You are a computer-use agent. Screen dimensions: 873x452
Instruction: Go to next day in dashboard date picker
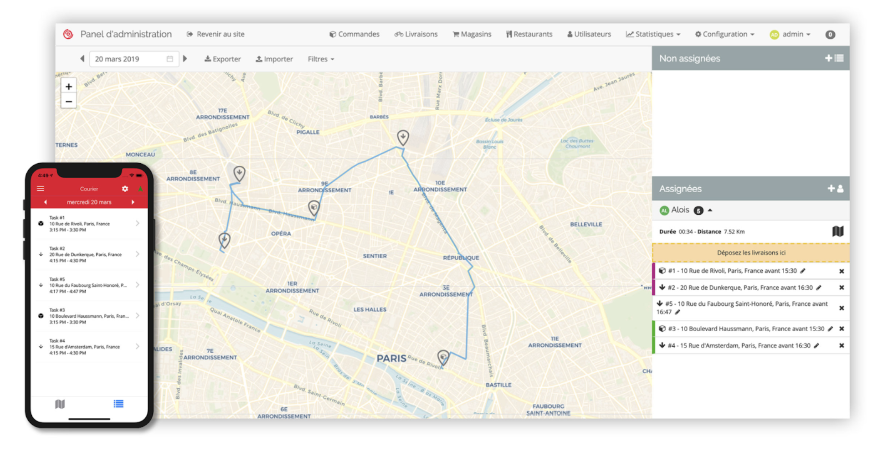pos(185,59)
